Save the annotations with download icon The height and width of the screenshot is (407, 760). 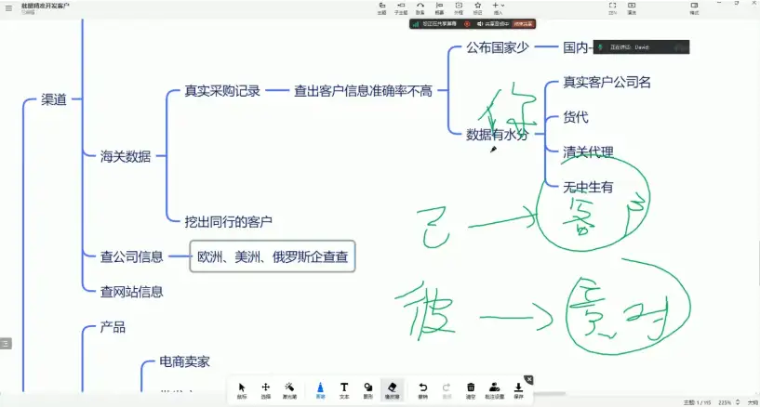point(518,389)
